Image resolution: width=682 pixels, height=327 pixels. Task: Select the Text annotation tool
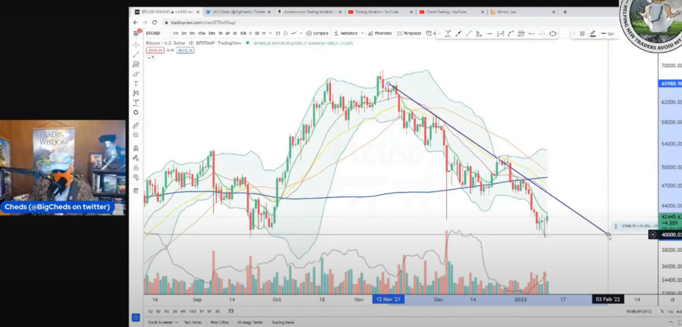(x=136, y=83)
